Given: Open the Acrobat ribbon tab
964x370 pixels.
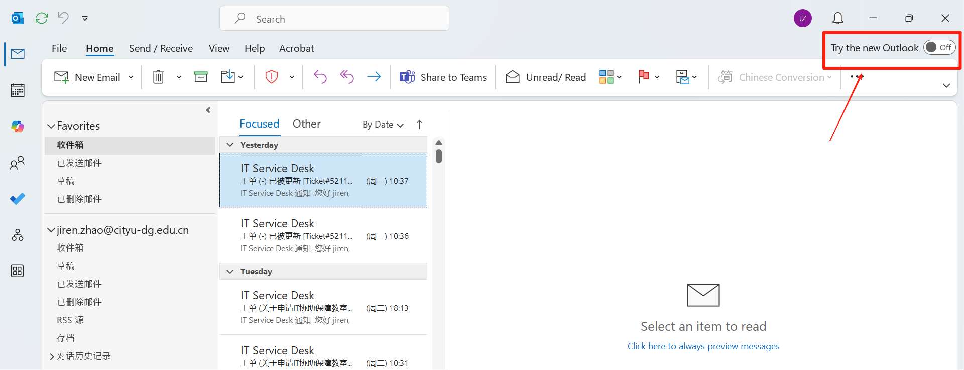Looking at the screenshot, I should click(x=296, y=48).
